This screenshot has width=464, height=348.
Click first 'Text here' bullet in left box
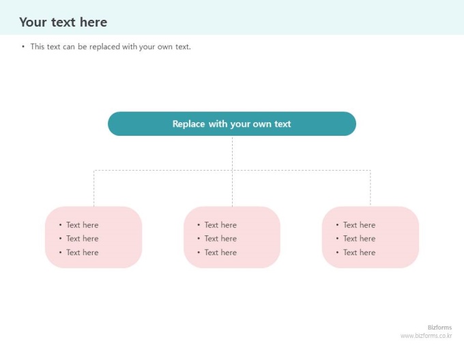click(x=83, y=225)
